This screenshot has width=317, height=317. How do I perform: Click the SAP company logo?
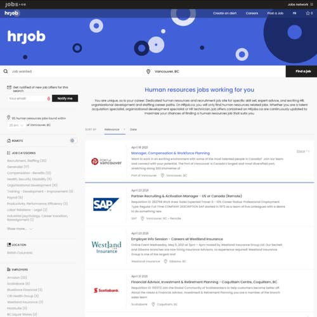point(106,204)
